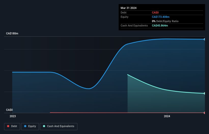209x134 pixels.
Task: Click the blue Equity legend dot
Action: [x=25, y=126]
